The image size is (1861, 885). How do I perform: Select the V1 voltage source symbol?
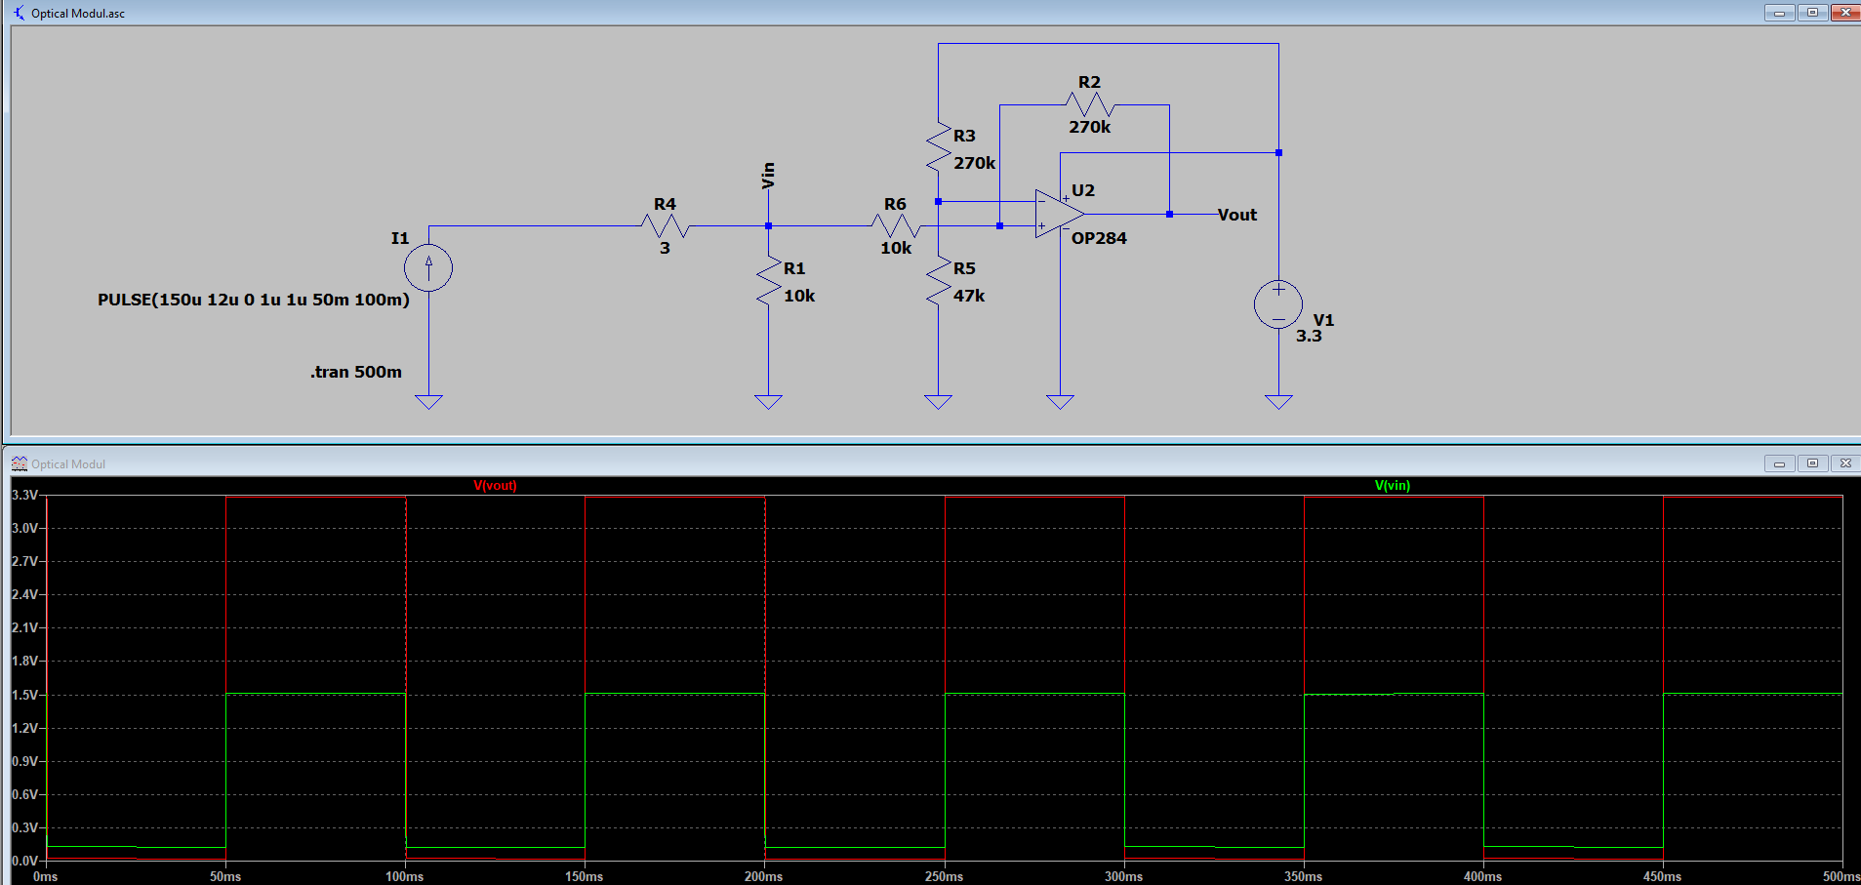coord(1278,304)
